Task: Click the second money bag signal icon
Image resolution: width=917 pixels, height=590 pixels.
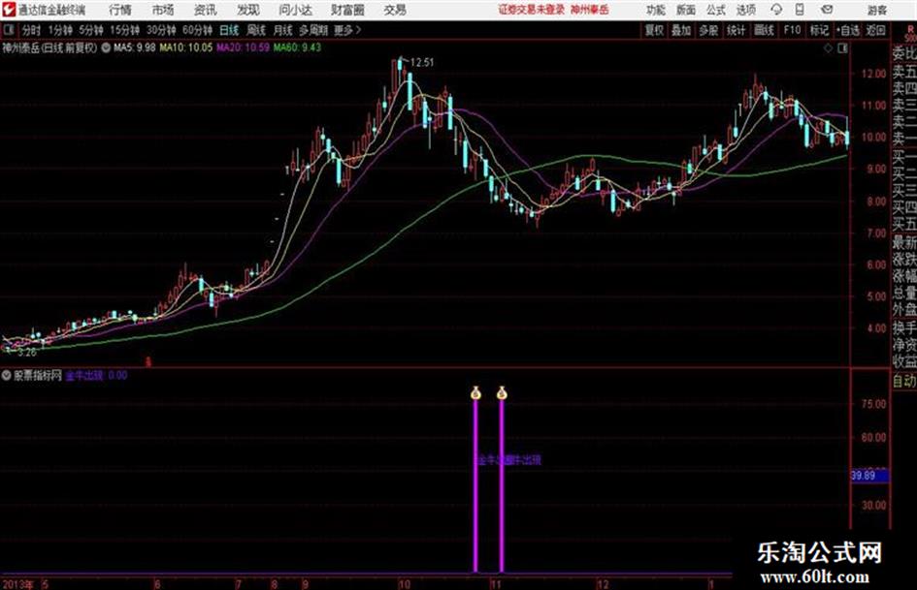Action: 502,393
